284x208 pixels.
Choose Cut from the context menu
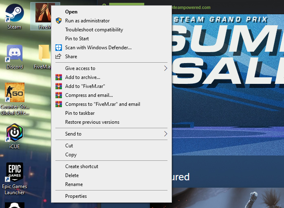[x=111, y=146]
